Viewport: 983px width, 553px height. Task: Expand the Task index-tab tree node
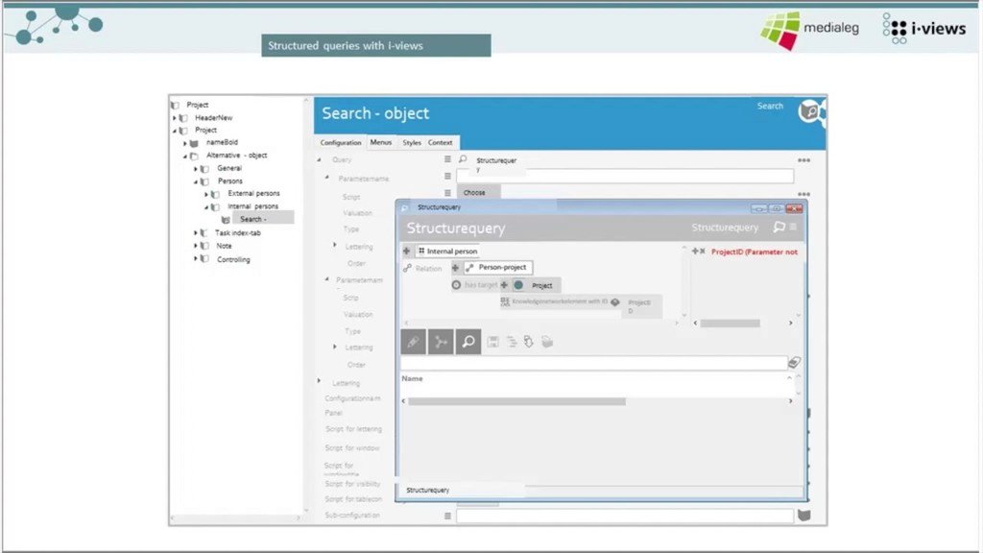click(x=196, y=232)
